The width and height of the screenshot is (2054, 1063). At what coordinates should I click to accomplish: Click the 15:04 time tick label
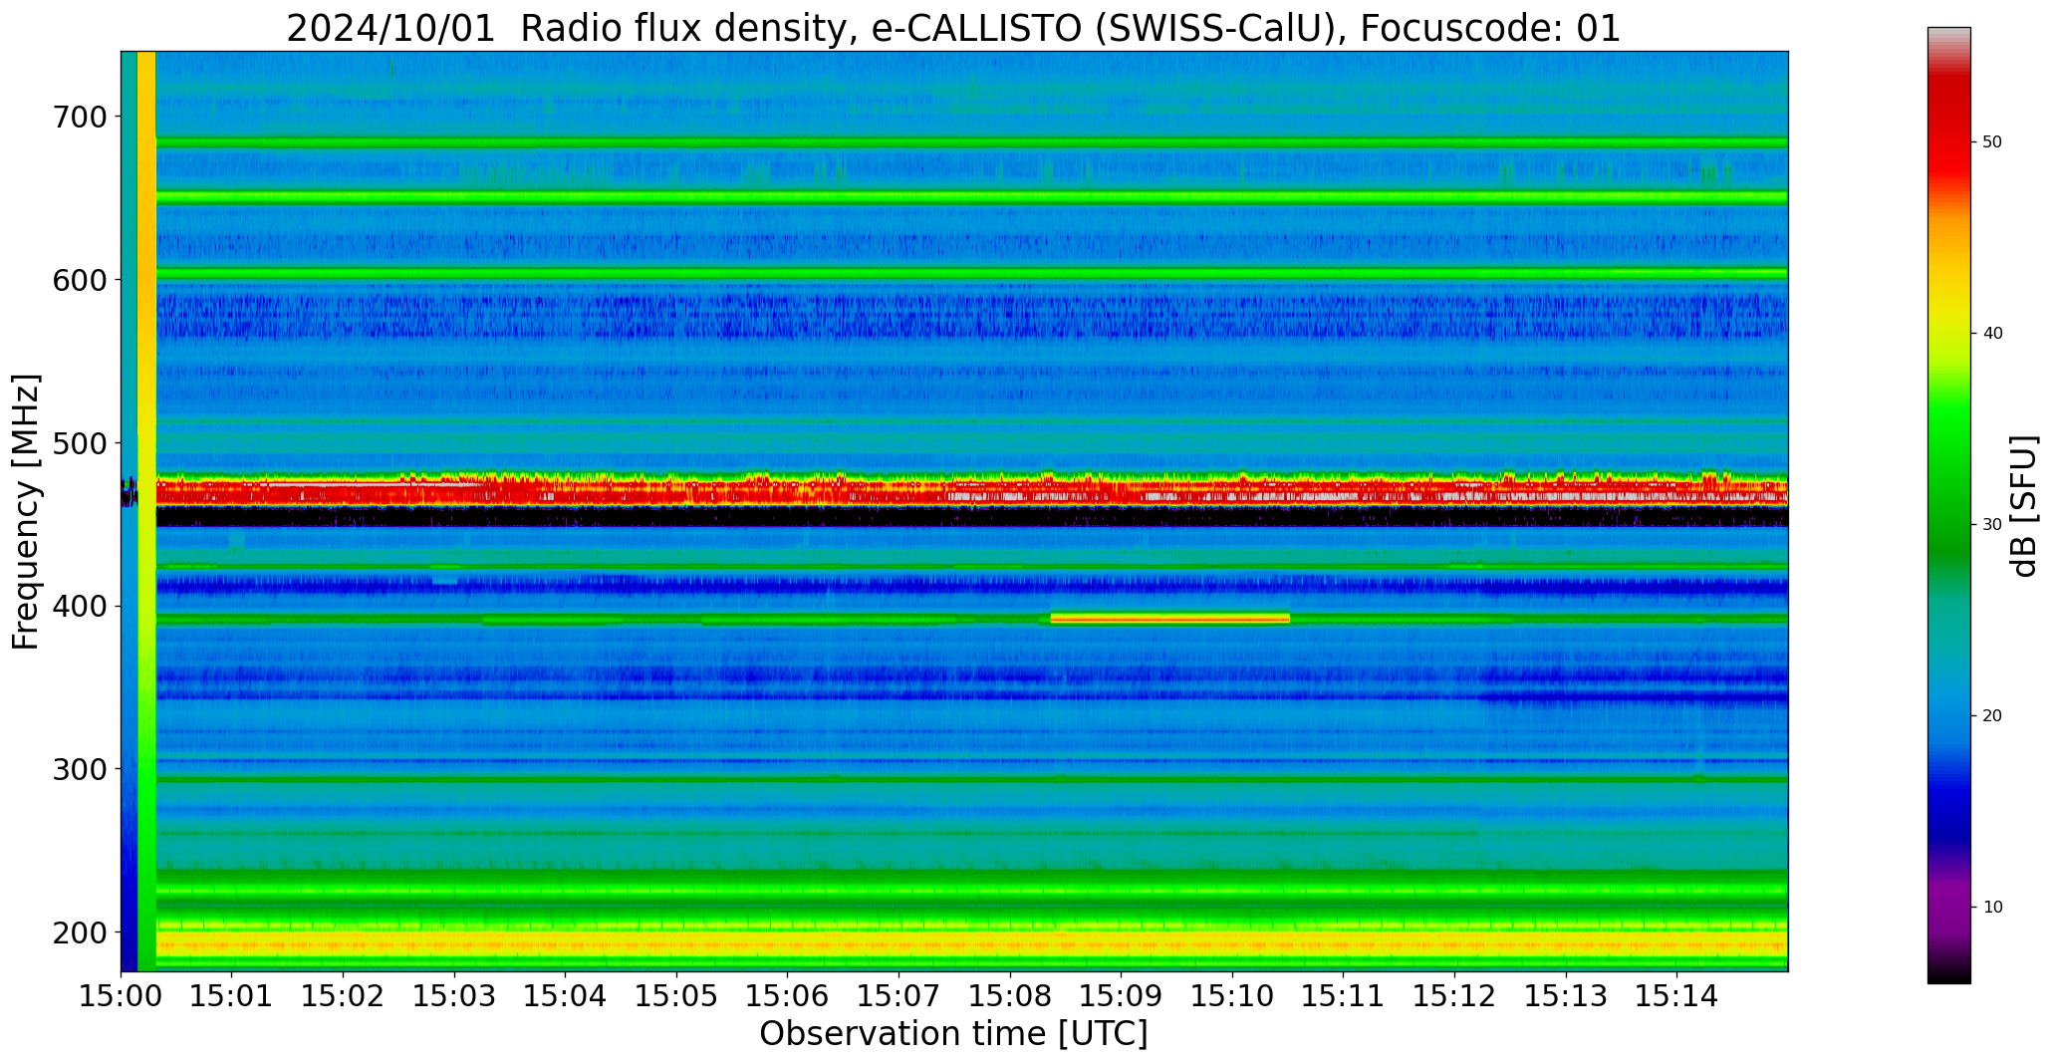click(x=566, y=996)
